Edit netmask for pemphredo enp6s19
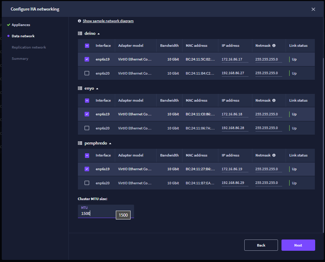The height and width of the screenshot is (262, 325). [x=268, y=169]
